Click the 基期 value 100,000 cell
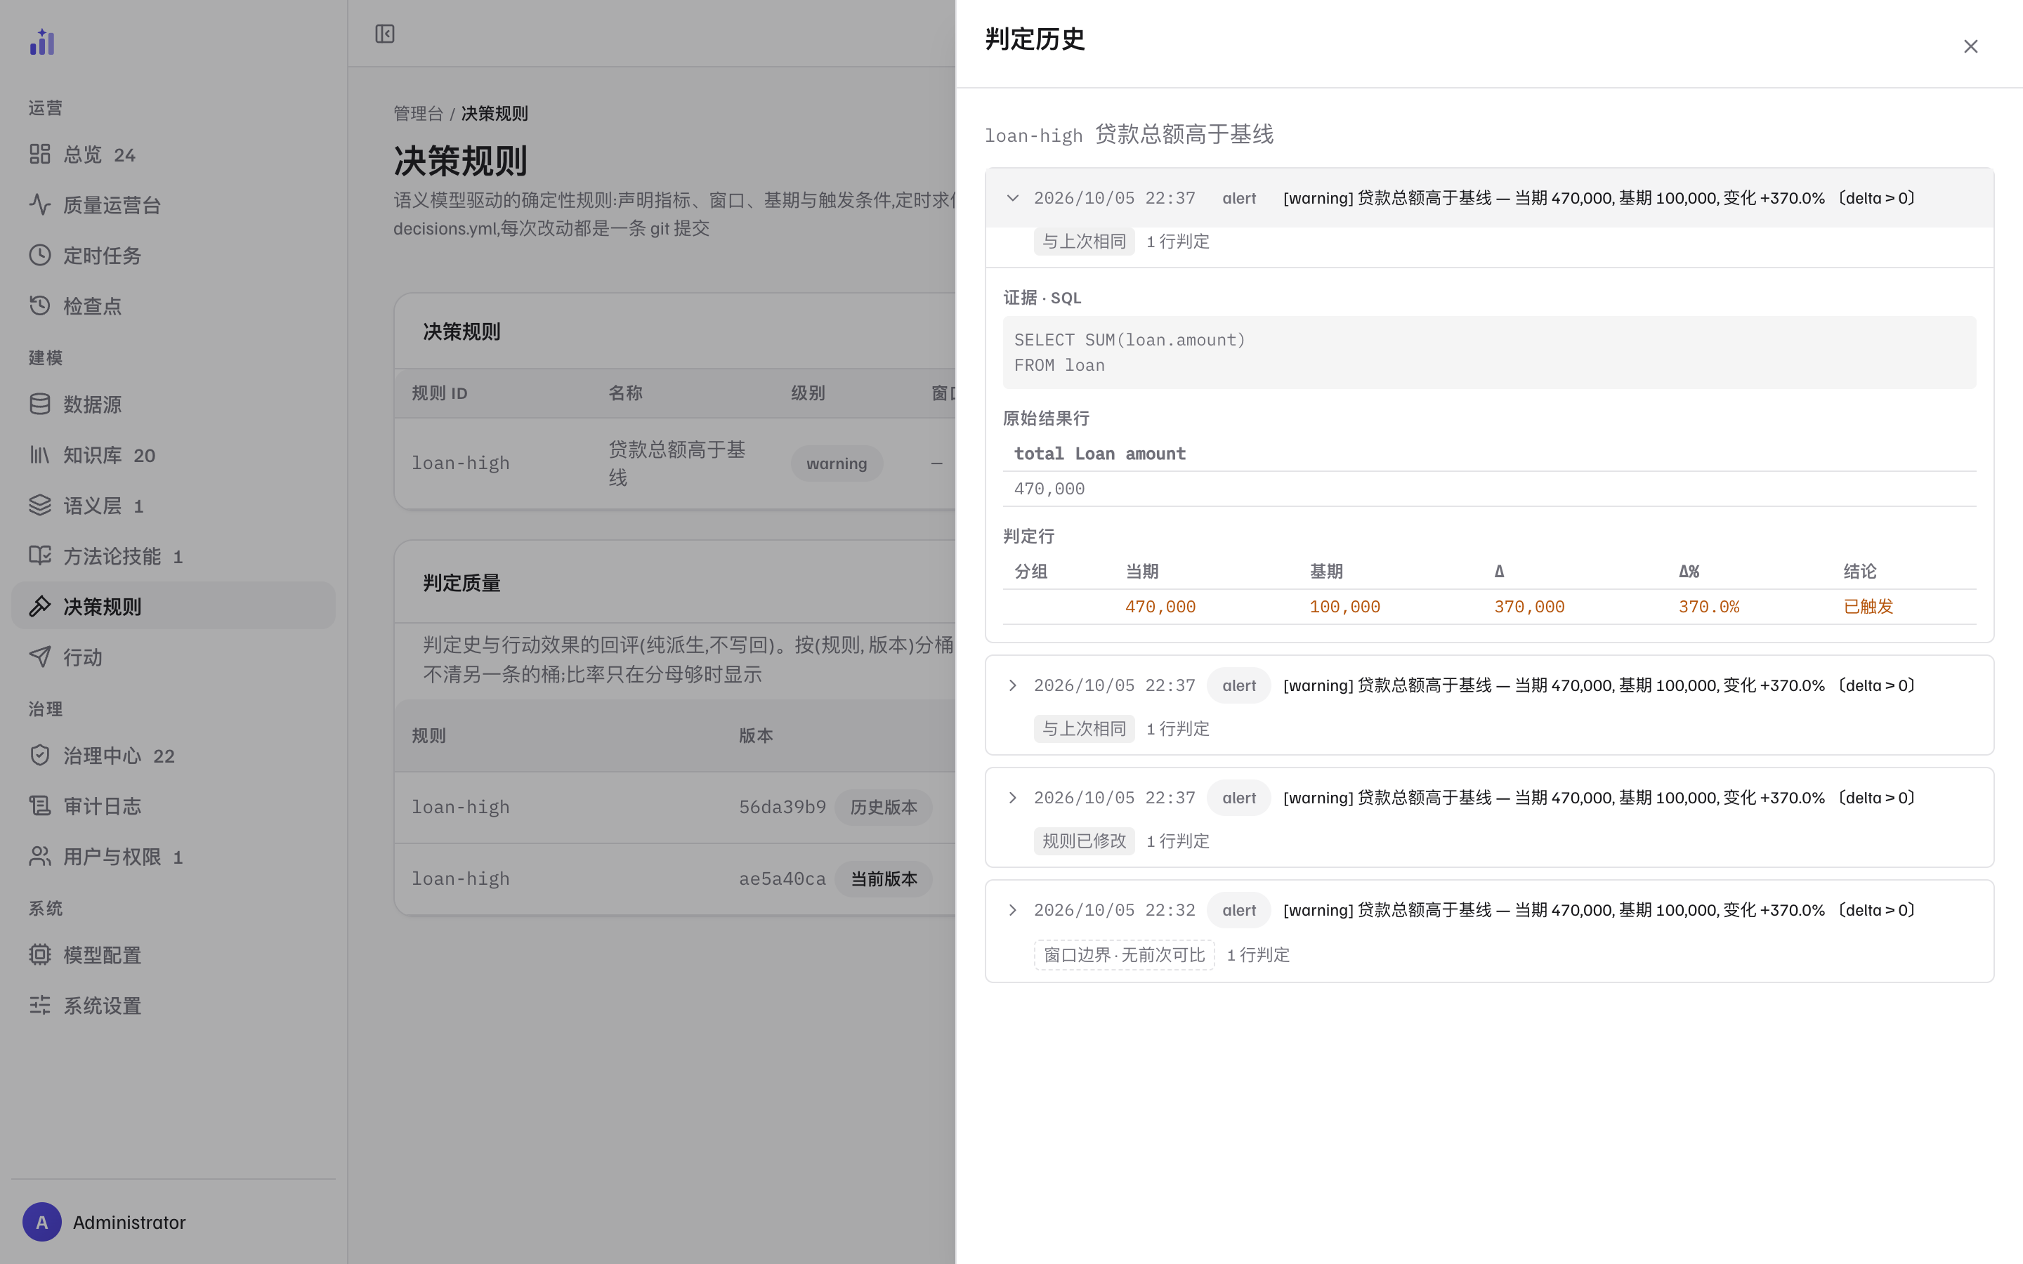 tap(1344, 607)
